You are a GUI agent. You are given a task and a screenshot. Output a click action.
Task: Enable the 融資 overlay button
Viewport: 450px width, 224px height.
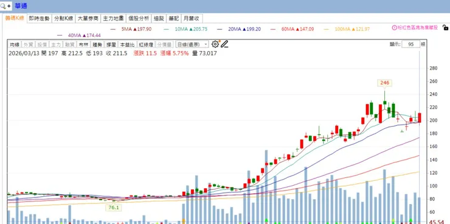[70, 44]
